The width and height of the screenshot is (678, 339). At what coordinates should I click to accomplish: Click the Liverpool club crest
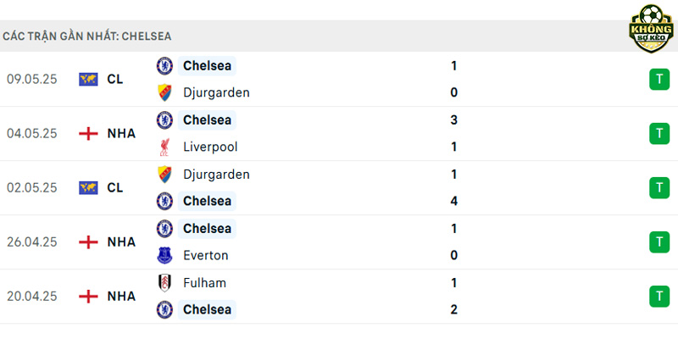[x=164, y=147]
